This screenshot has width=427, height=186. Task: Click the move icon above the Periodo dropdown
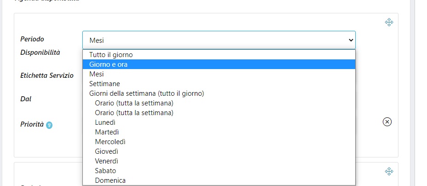click(389, 22)
